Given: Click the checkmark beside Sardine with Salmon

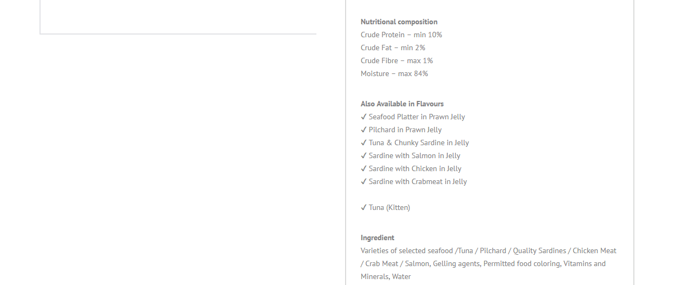Looking at the screenshot, I should click(x=363, y=155).
